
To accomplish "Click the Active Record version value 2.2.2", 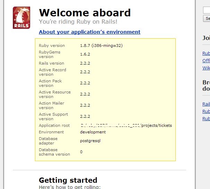I will [x=85, y=72].
